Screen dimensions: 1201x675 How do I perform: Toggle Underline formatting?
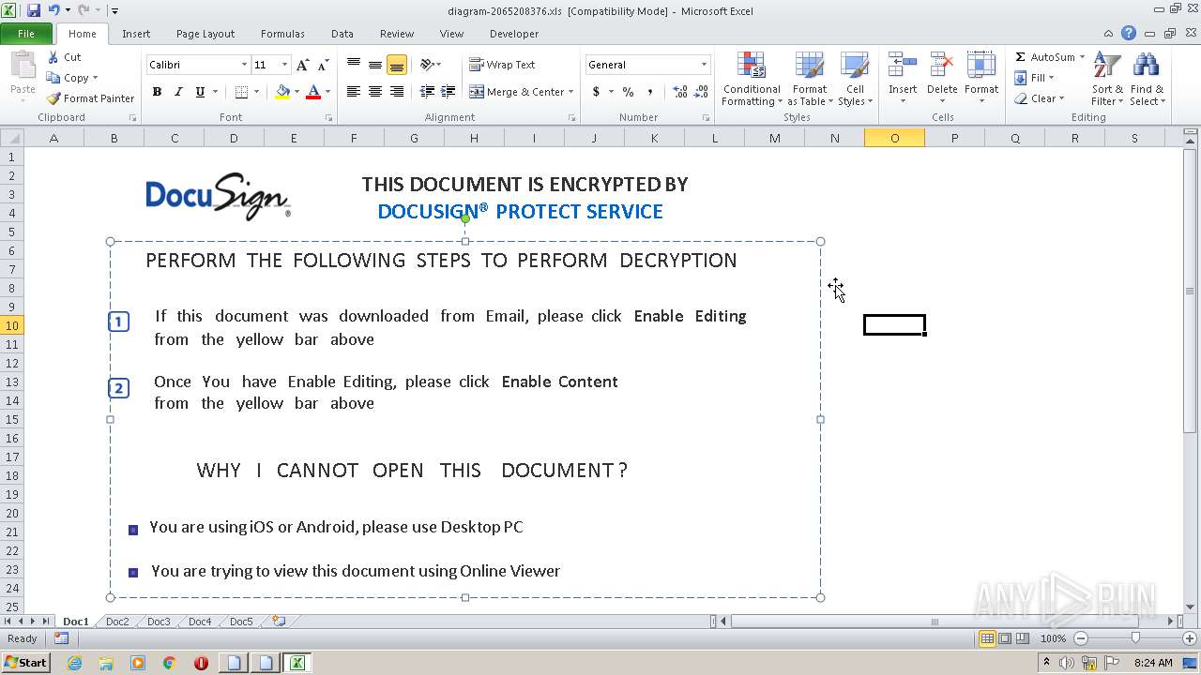point(200,92)
